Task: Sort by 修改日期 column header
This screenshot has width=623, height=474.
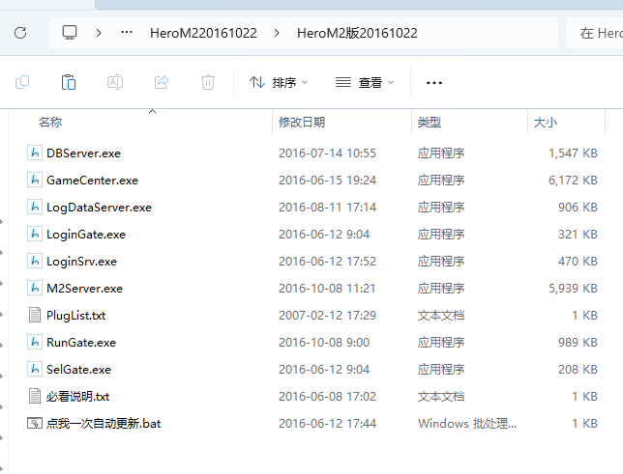Action: coord(302,123)
